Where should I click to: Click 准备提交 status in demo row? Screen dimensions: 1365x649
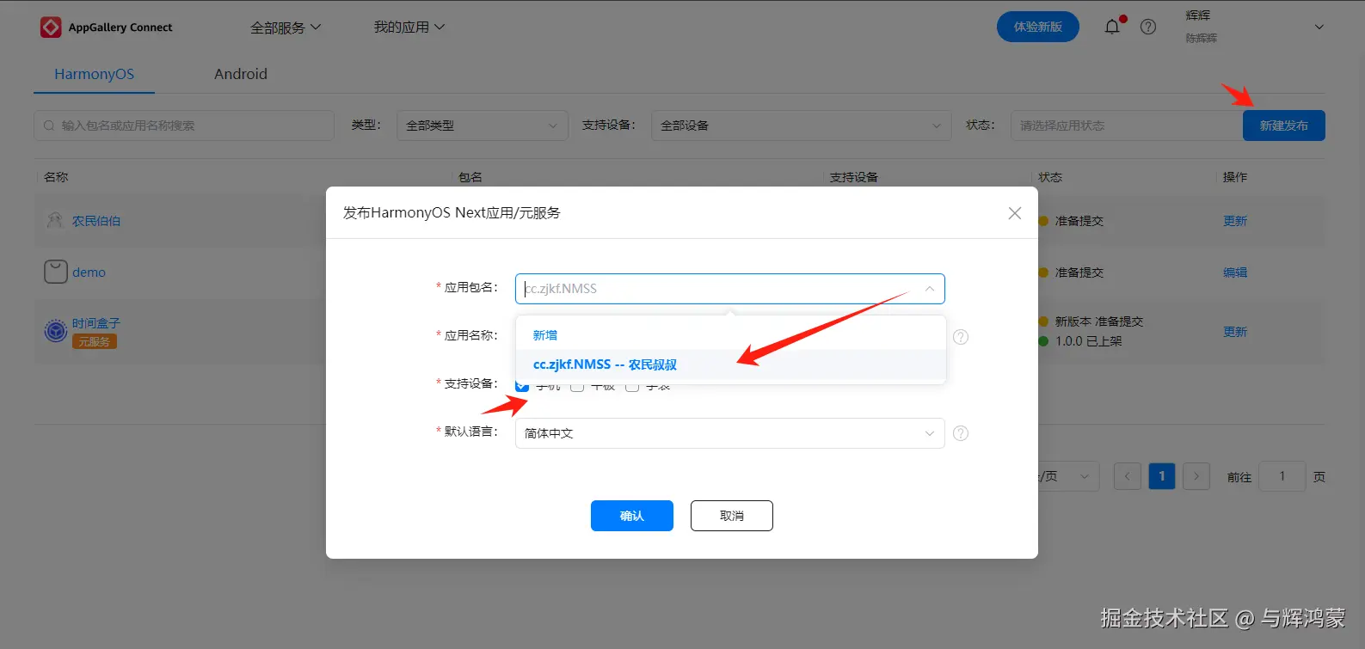coord(1079,272)
